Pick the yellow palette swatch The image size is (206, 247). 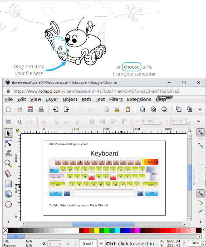pyautogui.click(x=97, y=230)
